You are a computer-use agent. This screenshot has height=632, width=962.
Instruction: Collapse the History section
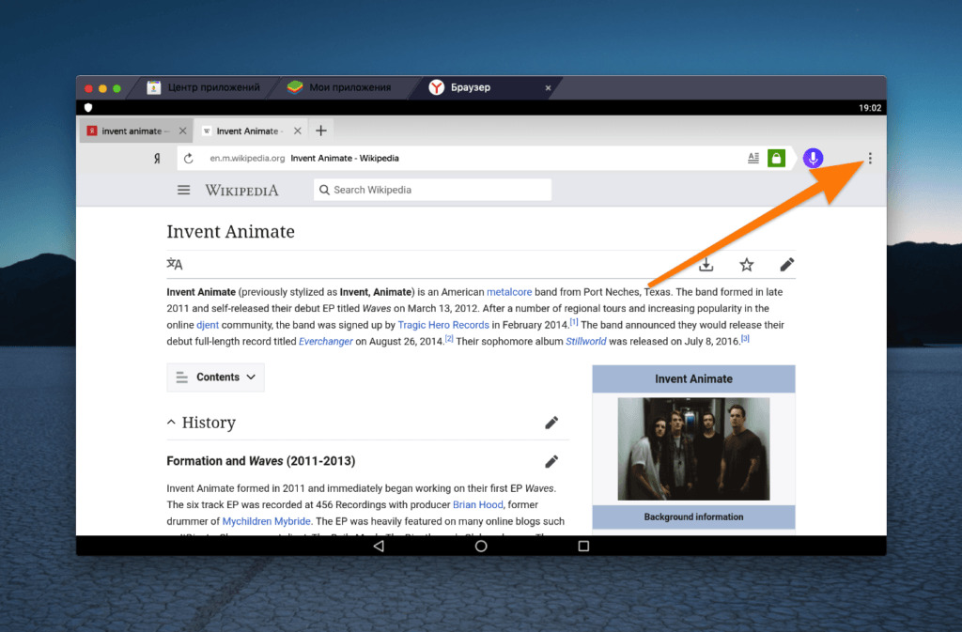pos(171,423)
